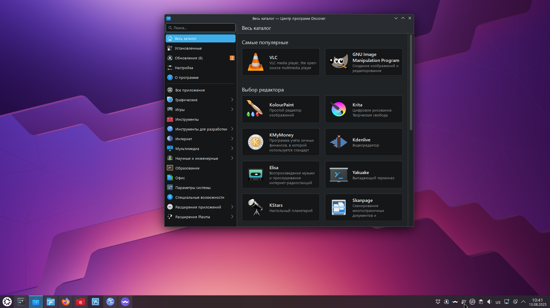Expand 'Расширения приложений' subcategories
This screenshot has width=550, height=308.
pos(232,207)
